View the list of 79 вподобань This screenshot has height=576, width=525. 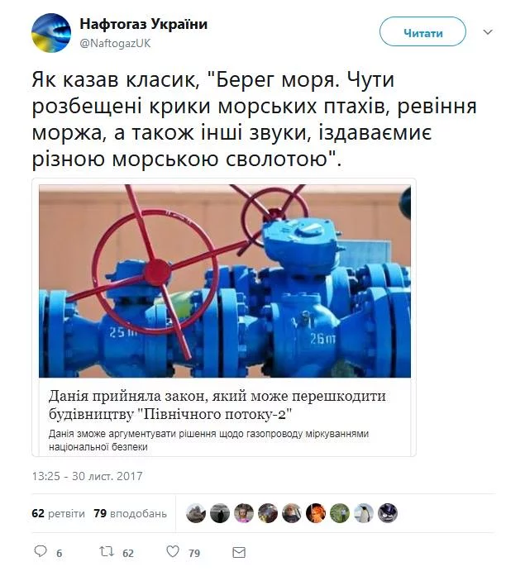pos(131,513)
